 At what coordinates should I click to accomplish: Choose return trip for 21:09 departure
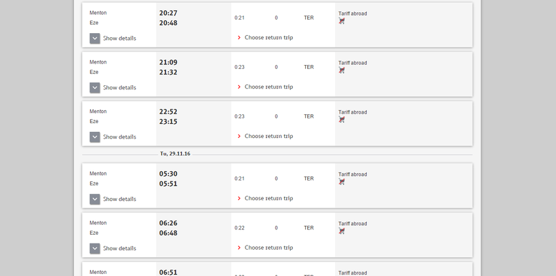(x=269, y=87)
